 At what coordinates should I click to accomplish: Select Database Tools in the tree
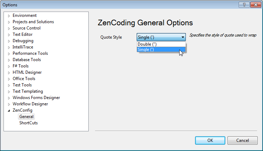(x=27, y=60)
